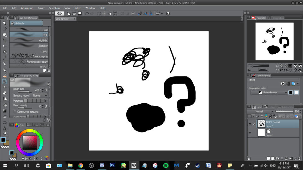This screenshot has height=170, width=303.
Task: Toggle Clip at layer below icon
Action: coord(258,116)
